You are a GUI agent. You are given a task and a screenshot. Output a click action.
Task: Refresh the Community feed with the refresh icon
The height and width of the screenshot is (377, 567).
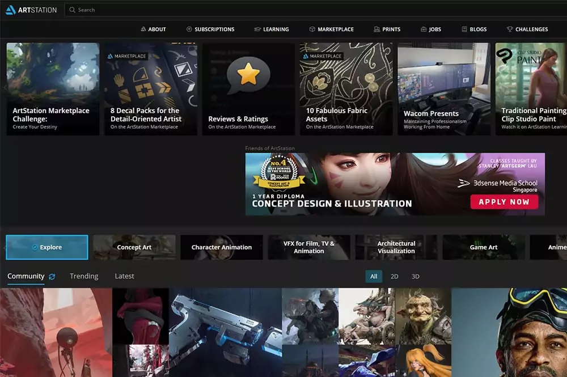[x=52, y=277]
